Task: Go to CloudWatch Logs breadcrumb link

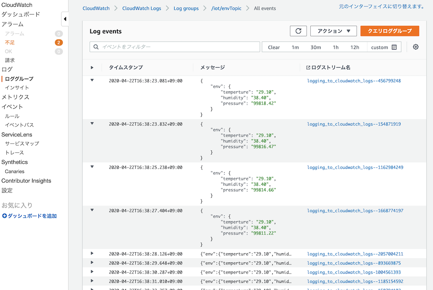Action: 142,8
